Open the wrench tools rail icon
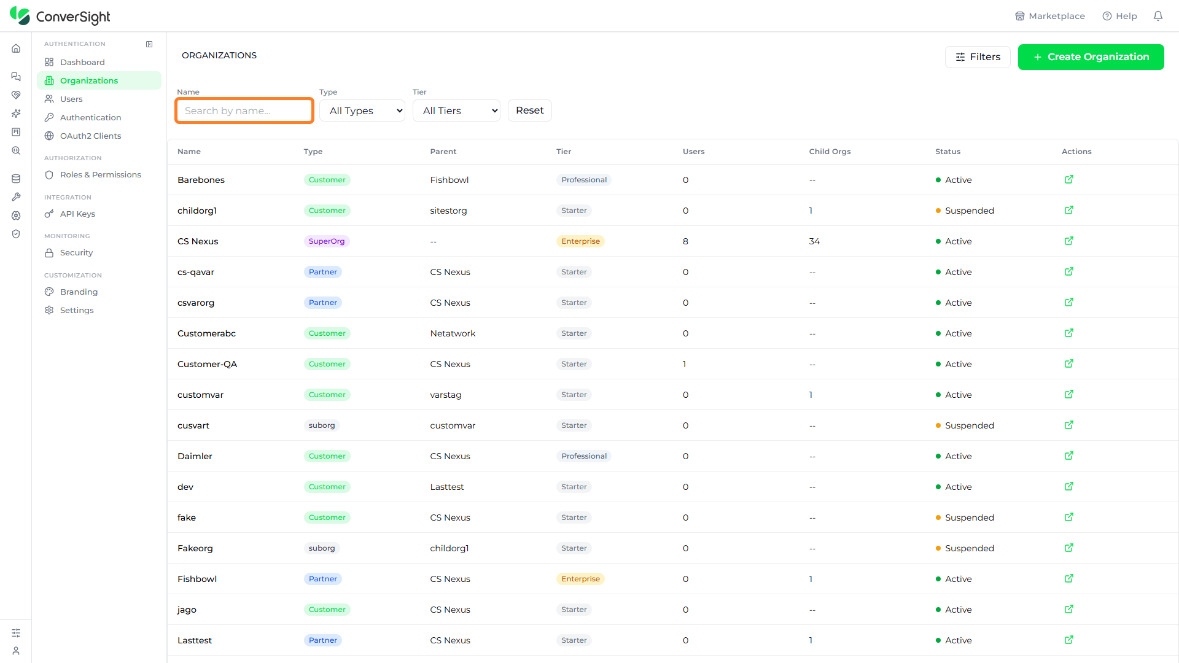This screenshot has width=1179, height=663. [16, 197]
